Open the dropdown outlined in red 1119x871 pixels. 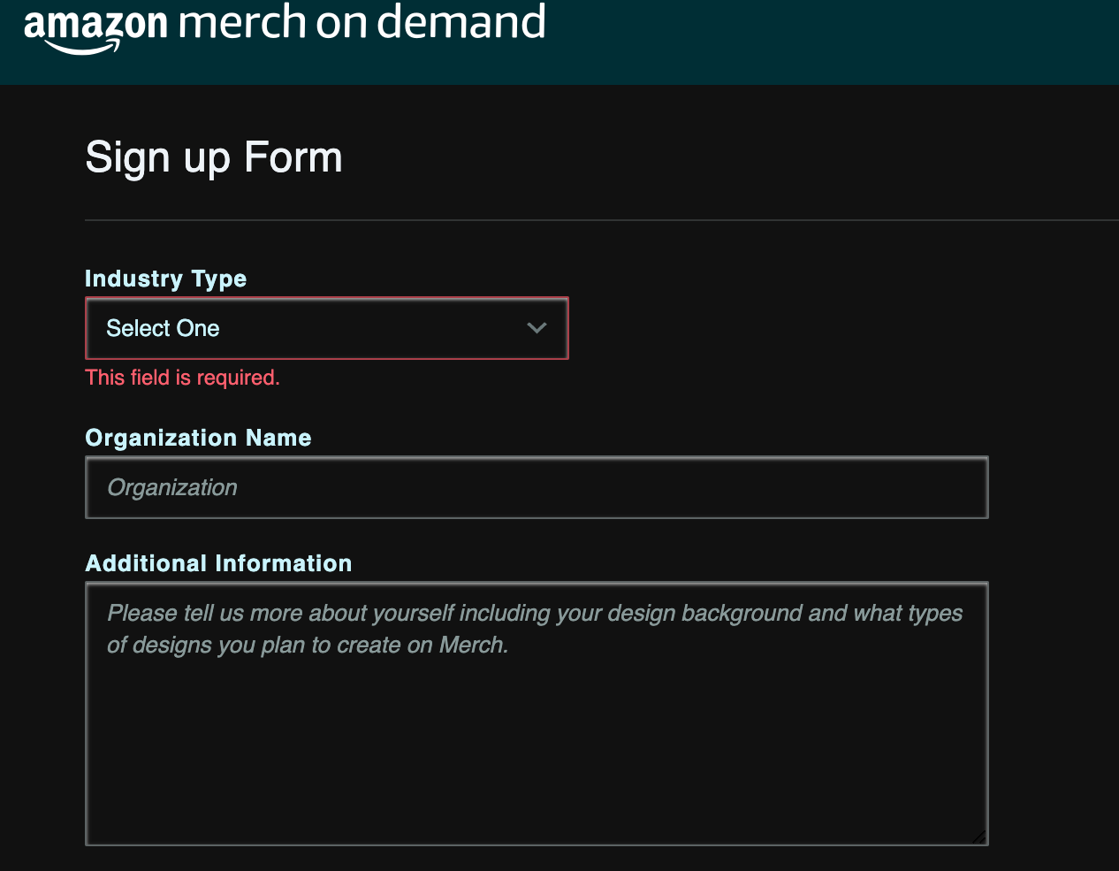pyautogui.click(x=327, y=327)
